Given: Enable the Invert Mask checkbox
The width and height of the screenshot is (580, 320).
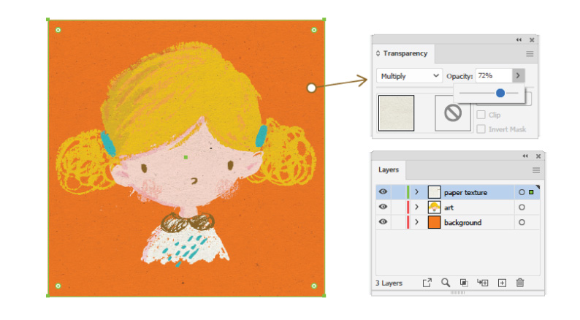Looking at the screenshot, I should coord(481,129).
